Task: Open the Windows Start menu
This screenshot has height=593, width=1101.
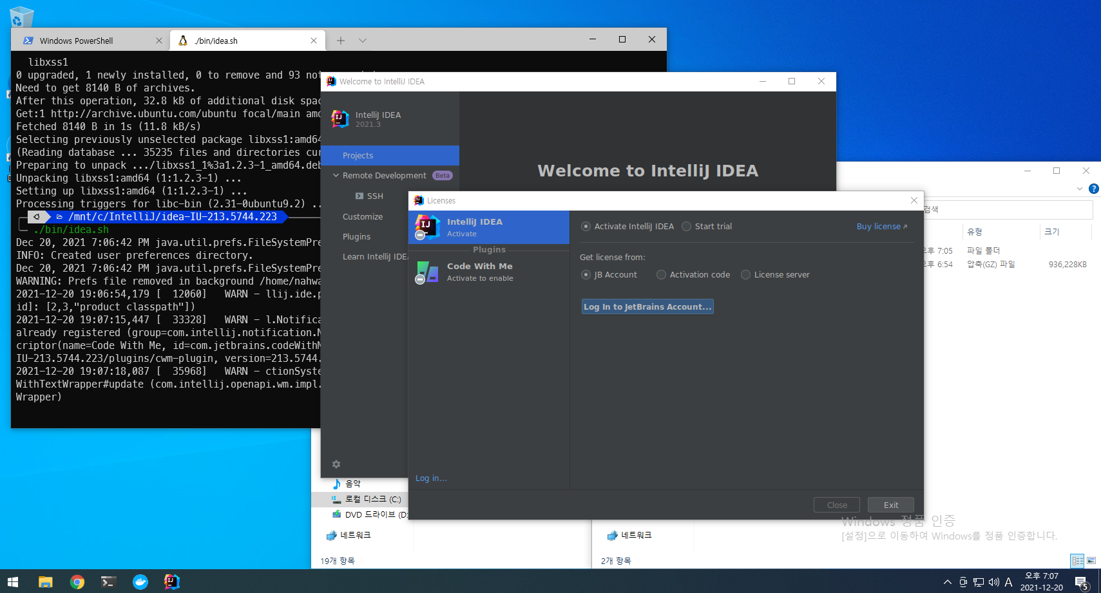Action: pyautogui.click(x=13, y=581)
